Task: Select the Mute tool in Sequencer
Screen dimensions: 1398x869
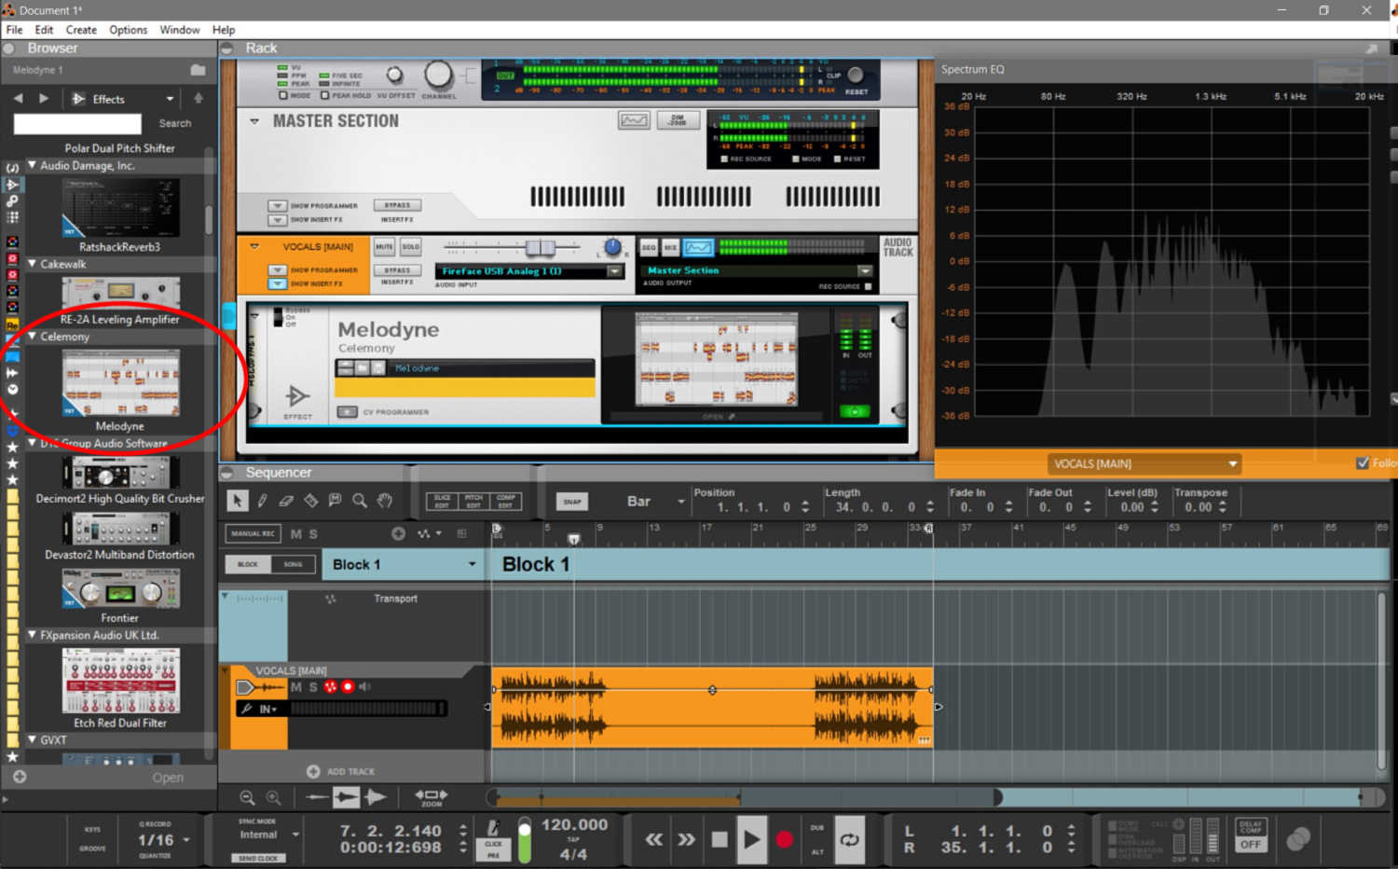Action: tap(336, 501)
